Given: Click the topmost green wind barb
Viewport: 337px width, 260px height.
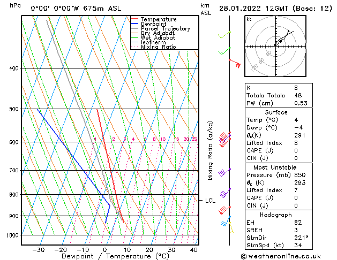Looking at the screenshot, I should click(224, 35).
